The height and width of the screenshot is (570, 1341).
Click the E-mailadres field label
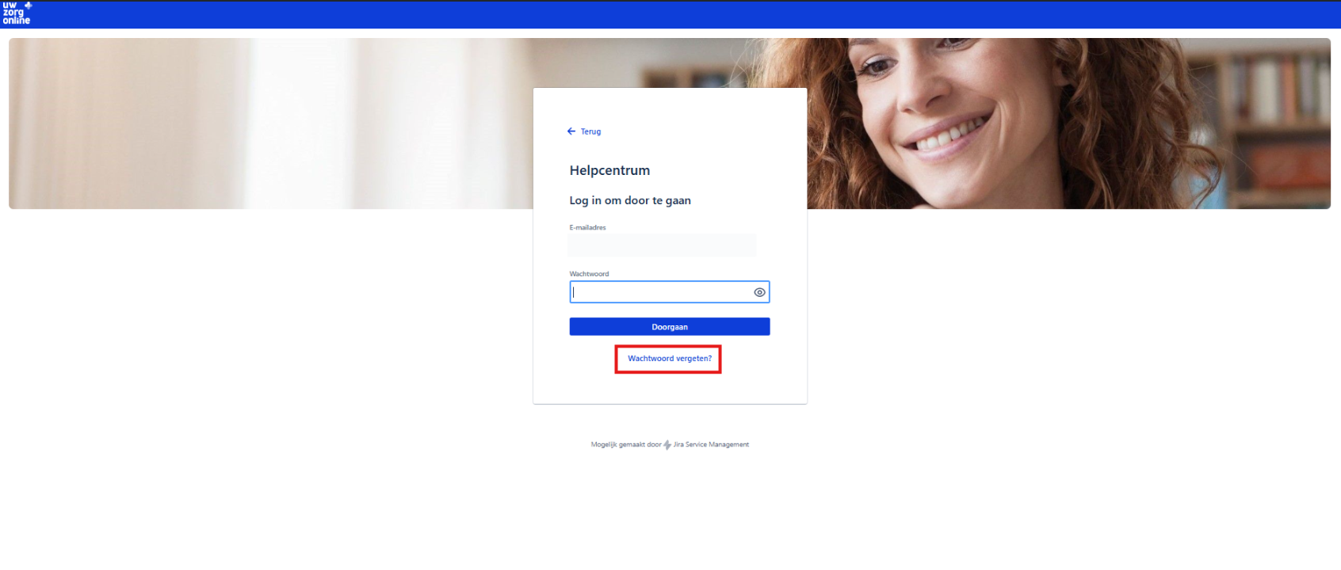point(587,228)
